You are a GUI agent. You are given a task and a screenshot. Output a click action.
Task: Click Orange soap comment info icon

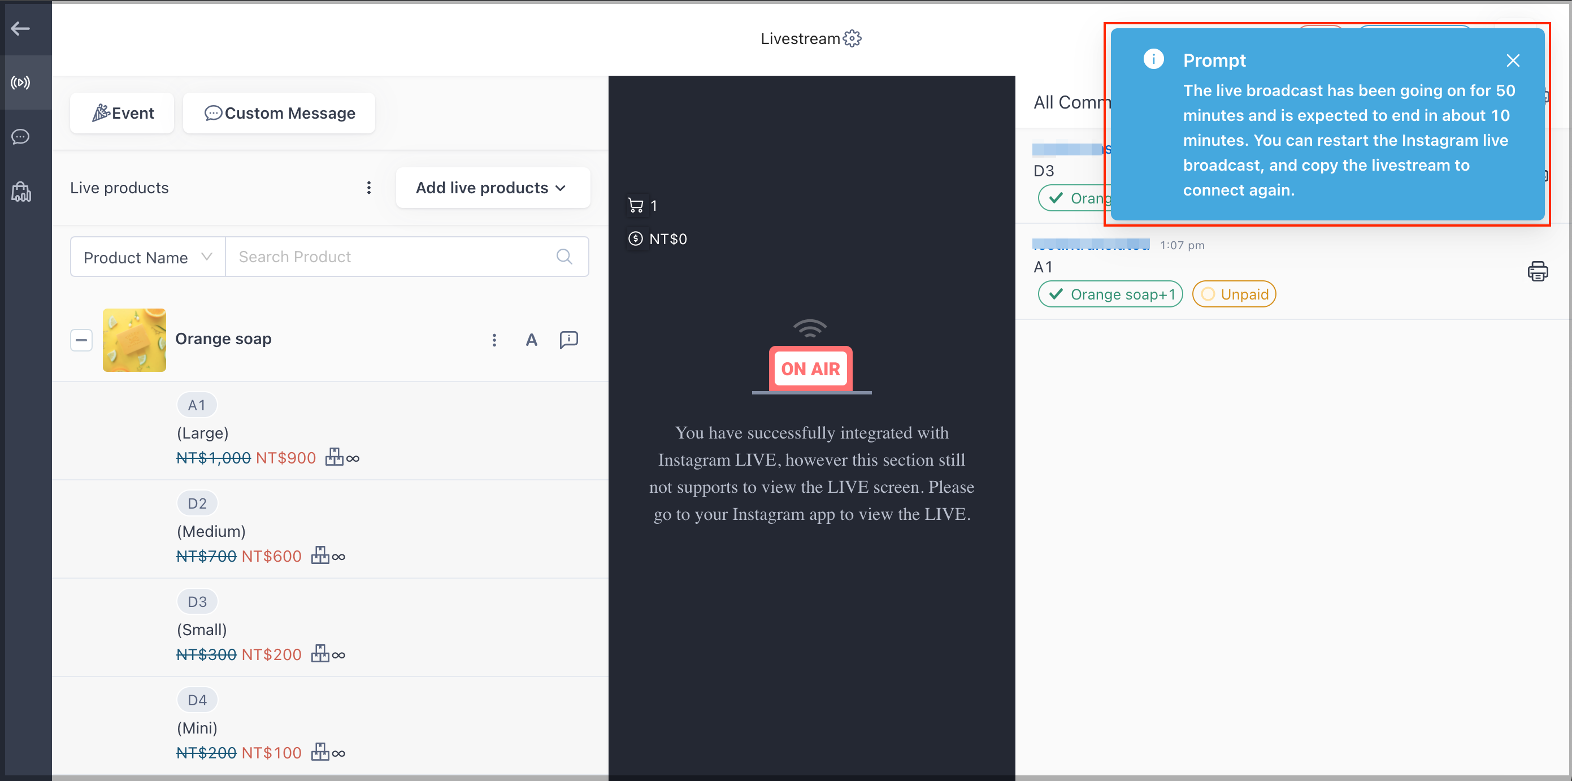(569, 340)
